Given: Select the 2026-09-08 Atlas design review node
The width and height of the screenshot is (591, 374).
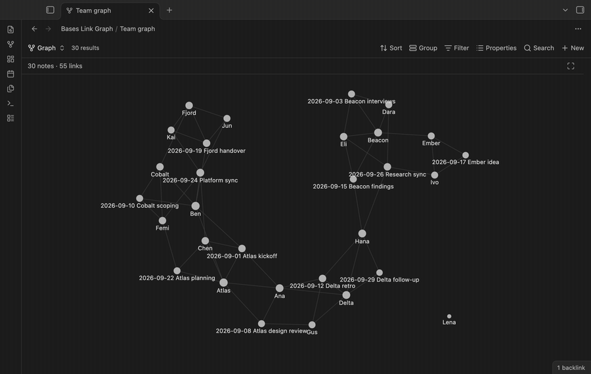Looking at the screenshot, I should pyautogui.click(x=261, y=323).
